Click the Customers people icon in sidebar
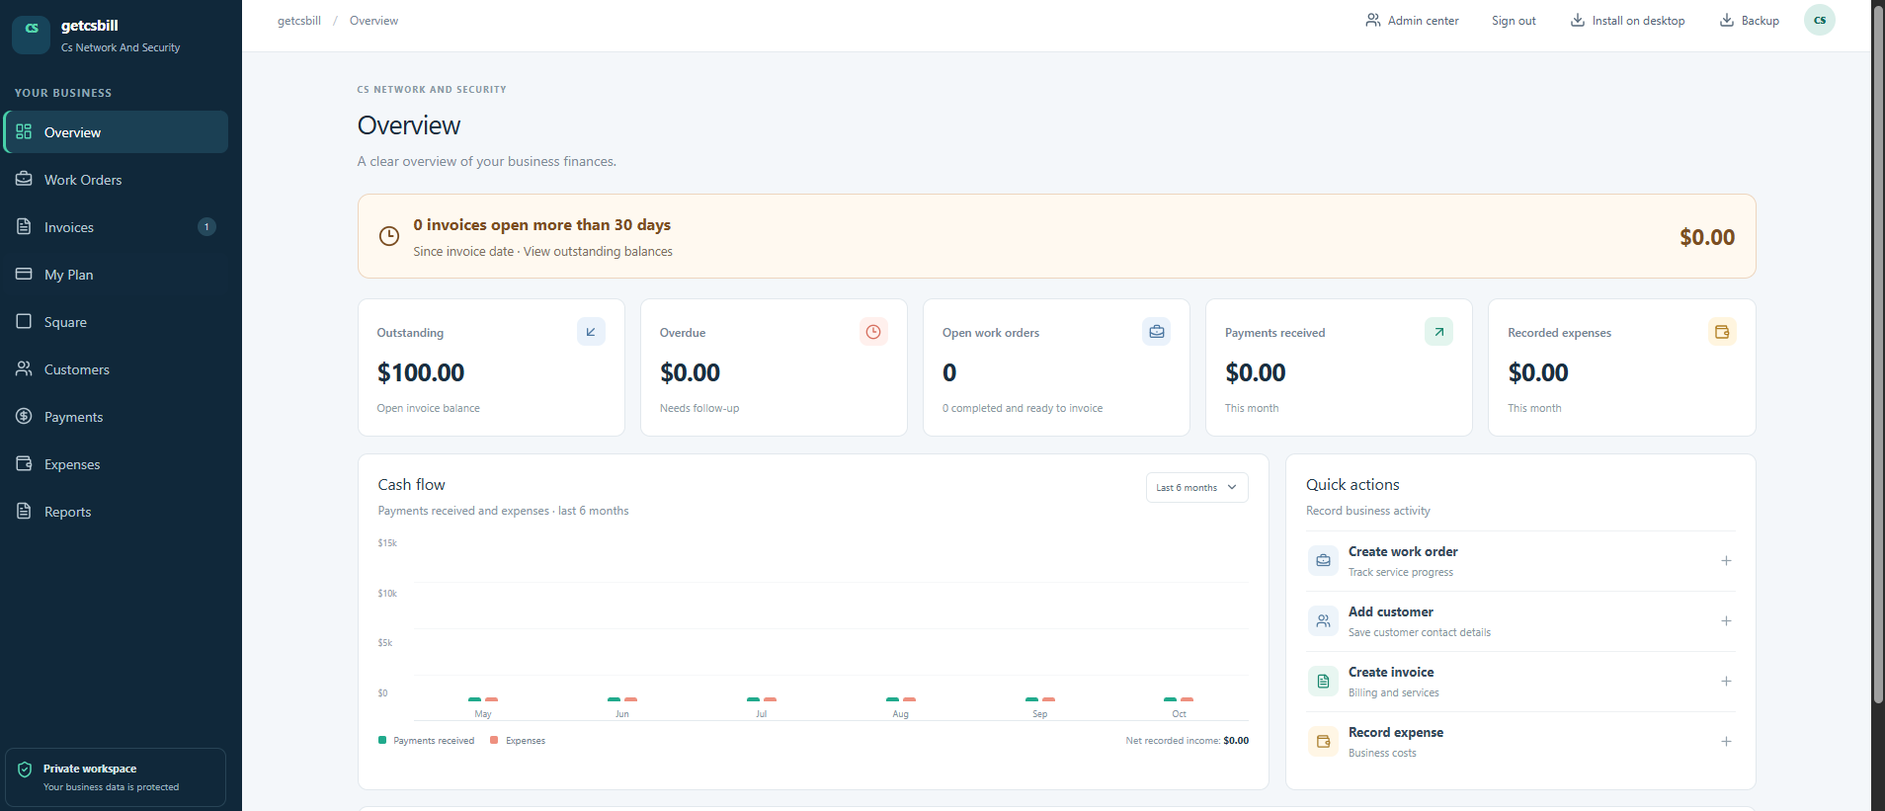The width and height of the screenshot is (1885, 811). pos(24,368)
